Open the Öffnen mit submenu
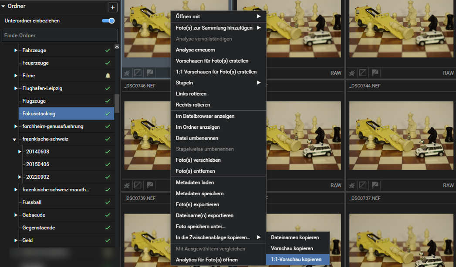The image size is (456, 267). tap(218, 17)
